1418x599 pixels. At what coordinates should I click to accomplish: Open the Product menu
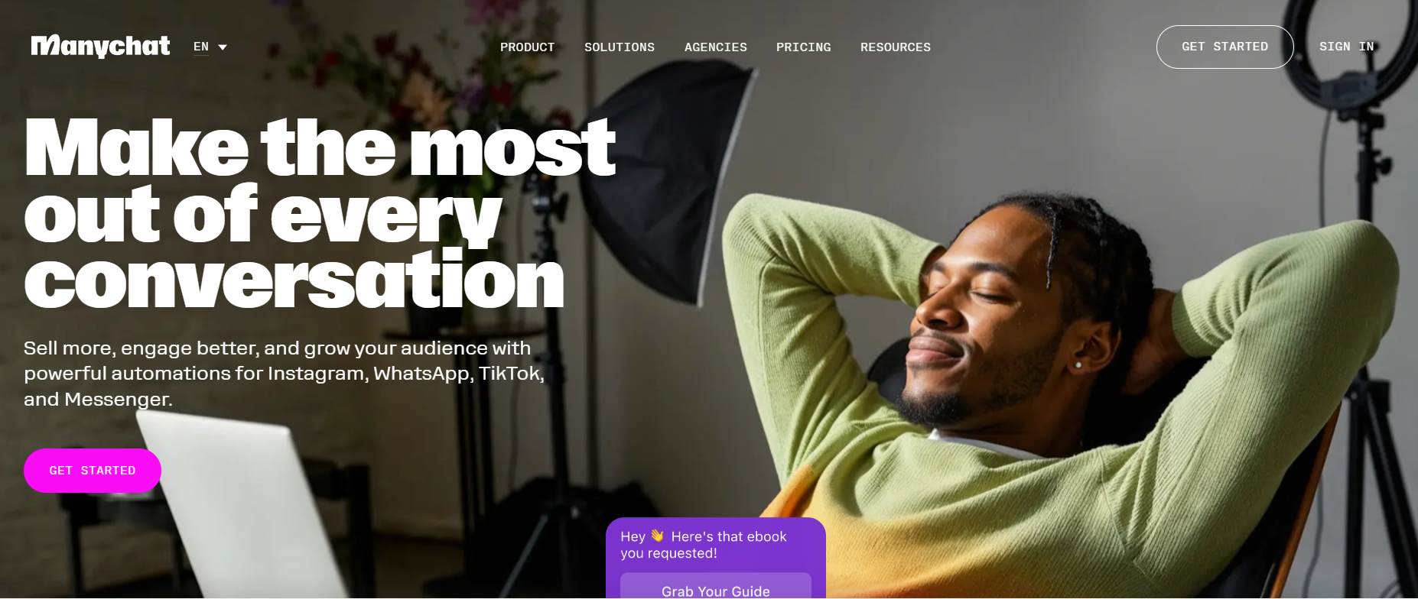[x=527, y=47]
